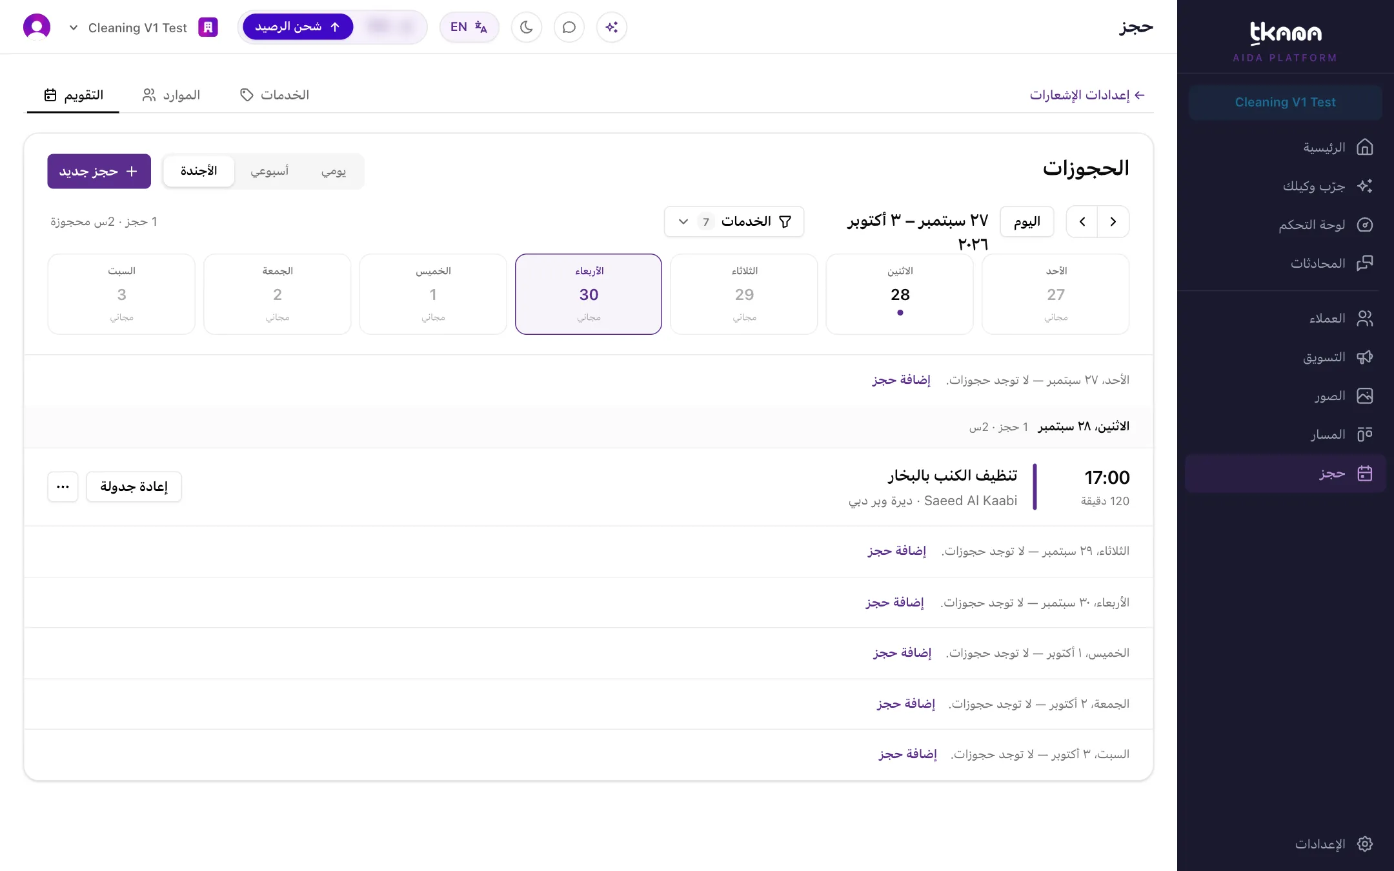Image resolution: width=1394 pixels, height=871 pixels.
Task: Click إضافة حجز for Saturday ٣ أكتوبر
Action: click(907, 754)
